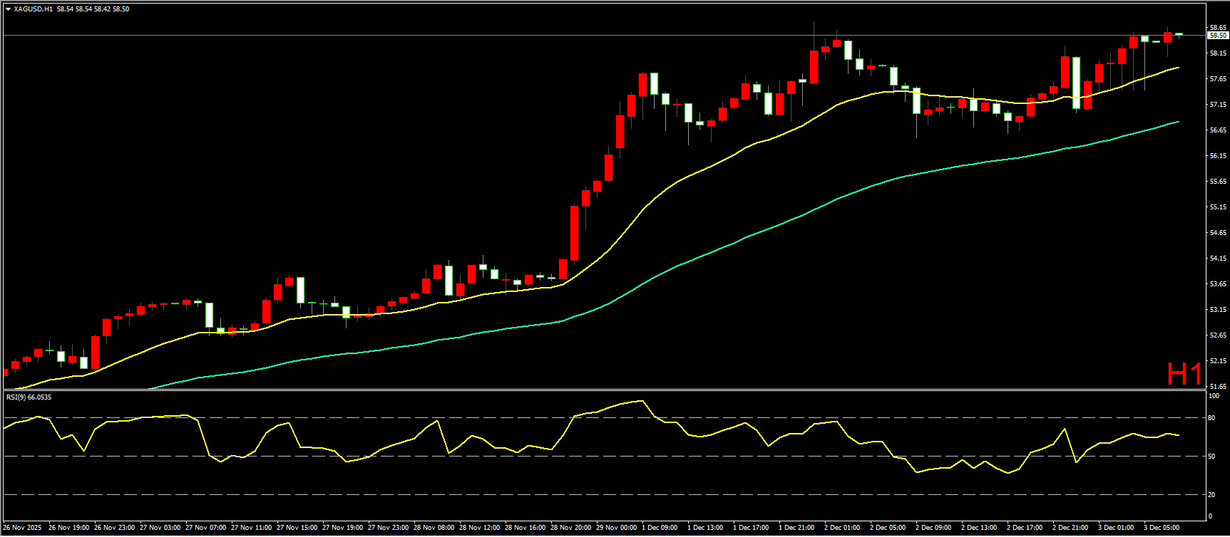The image size is (1230, 537).
Task: Click the 58.65 label on price scale
Action: point(1217,27)
